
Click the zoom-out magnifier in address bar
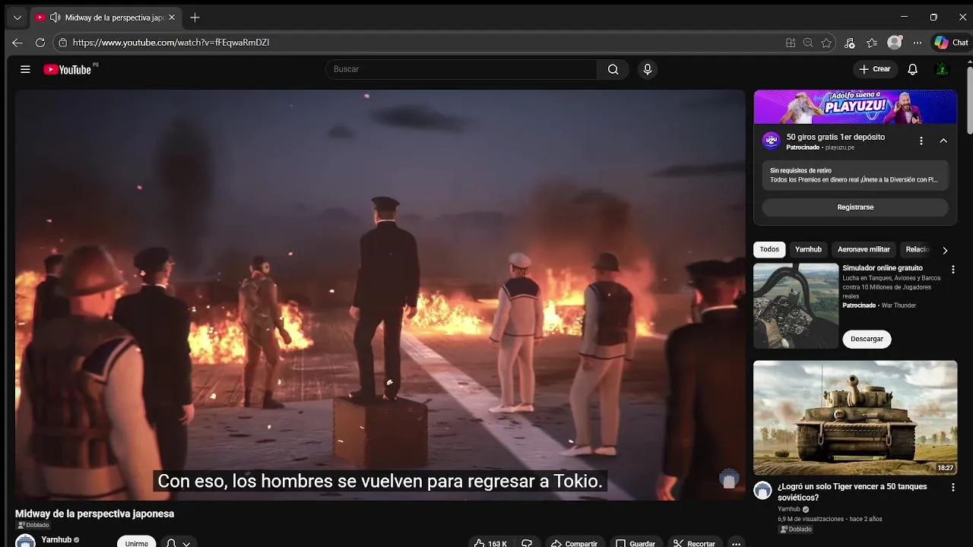pos(808,43)
